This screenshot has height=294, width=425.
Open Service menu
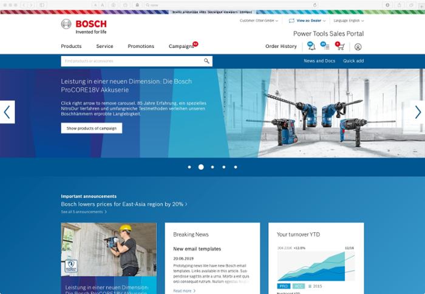coord(104,46)
